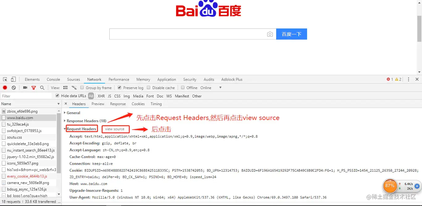The width and height of the screenshot is (422, 206).
Task: Open the Online throttling dropdown
Action: click(x=211, y=88)
